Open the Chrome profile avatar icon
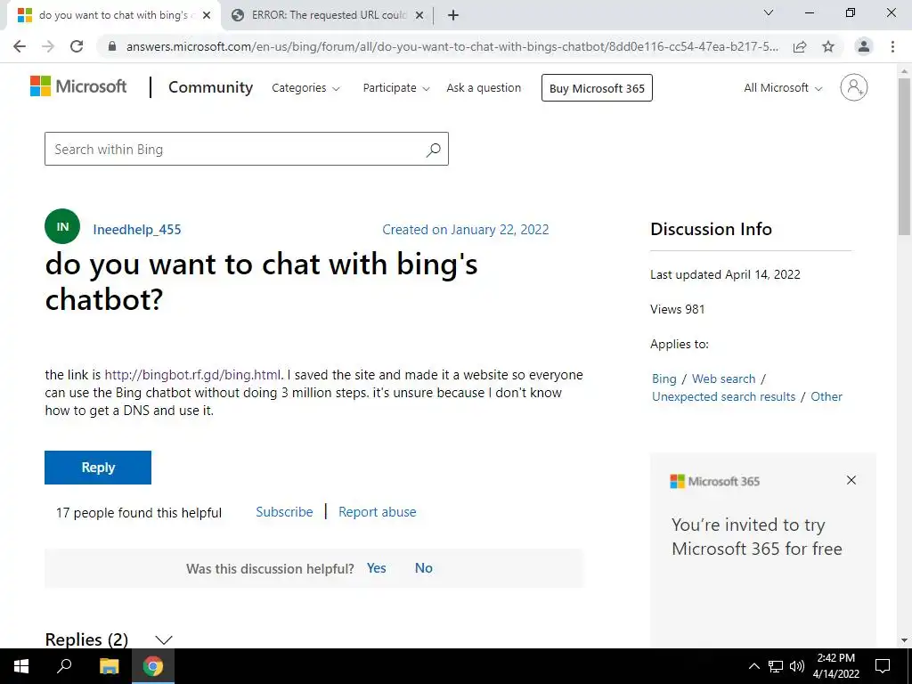The height and width of the screenshot is (684, 912). [x=864, y=46]
